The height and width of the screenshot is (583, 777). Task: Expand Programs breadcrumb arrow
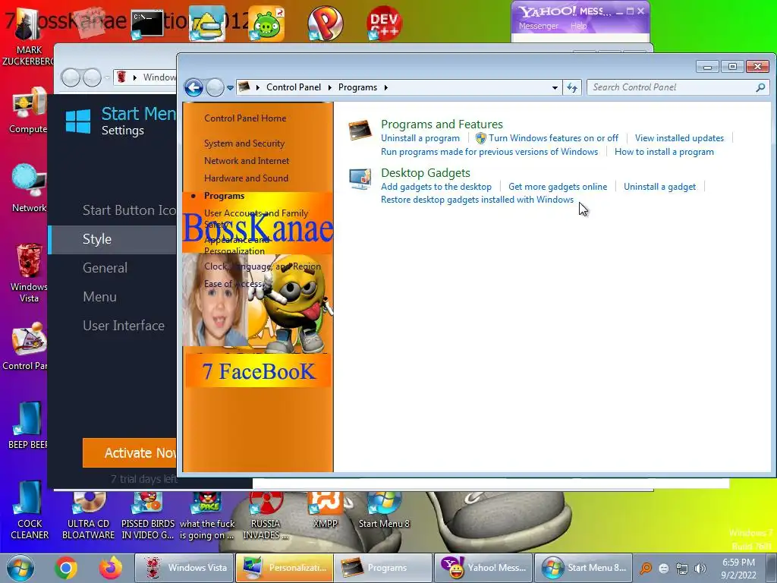pyautogui.click(x=385, y=88)
